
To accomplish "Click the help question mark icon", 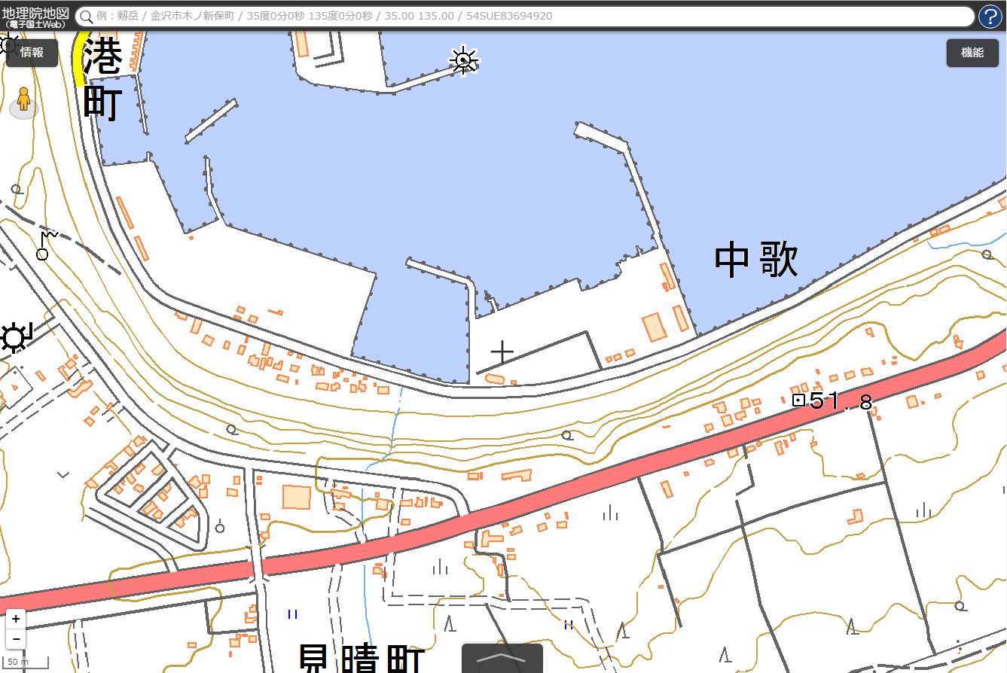I will [x=990, y=17].
